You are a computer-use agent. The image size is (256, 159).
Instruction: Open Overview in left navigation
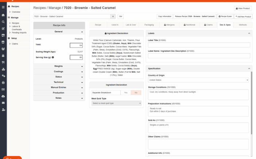[16, 12]
